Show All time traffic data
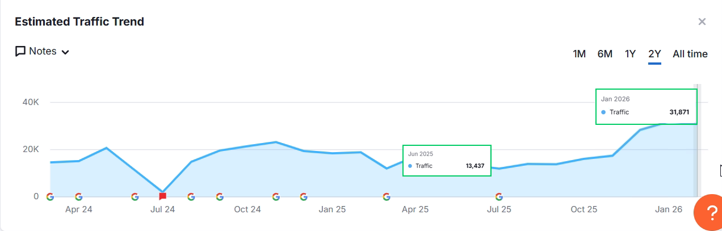The width and height of the screenshot is (722, 231). pos(690,54)
